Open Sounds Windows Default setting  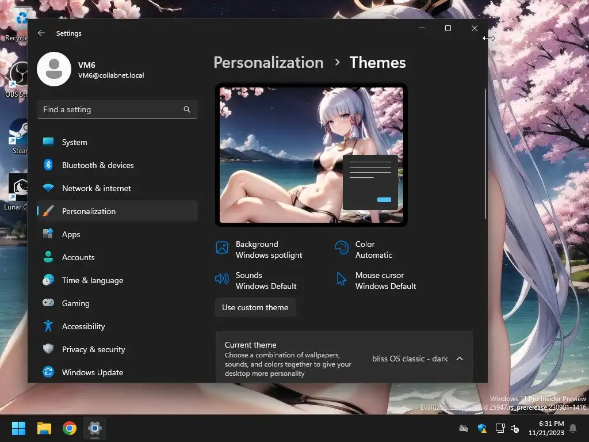pyautogui.click(x=256, y=280)
